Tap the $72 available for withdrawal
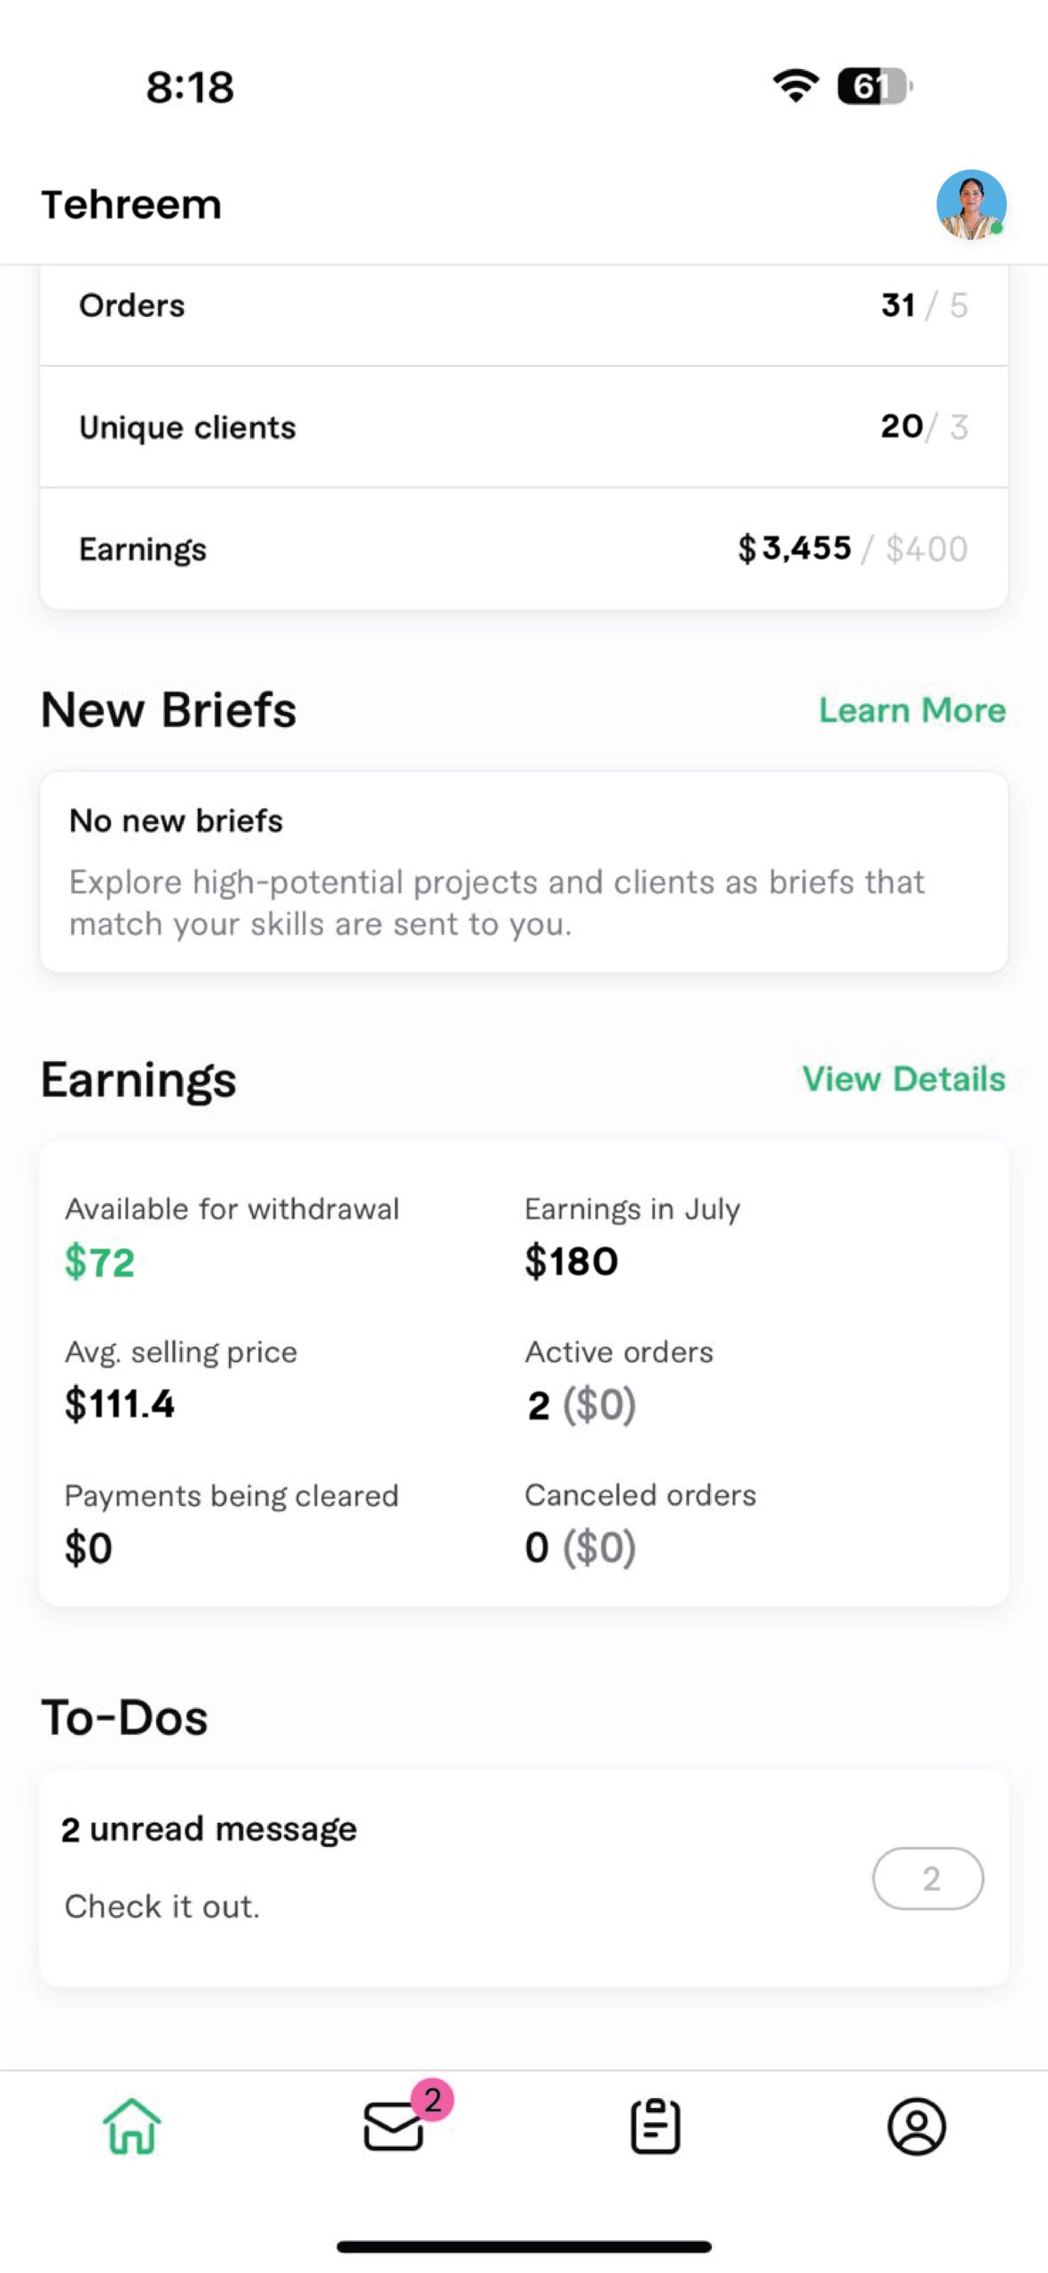The image size is (1048, 2273). point(99,1262)
